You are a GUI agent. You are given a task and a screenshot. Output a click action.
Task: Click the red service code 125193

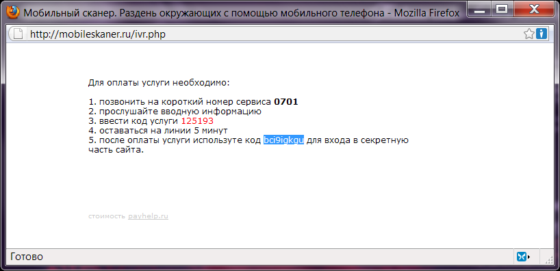tap(197, 121)
